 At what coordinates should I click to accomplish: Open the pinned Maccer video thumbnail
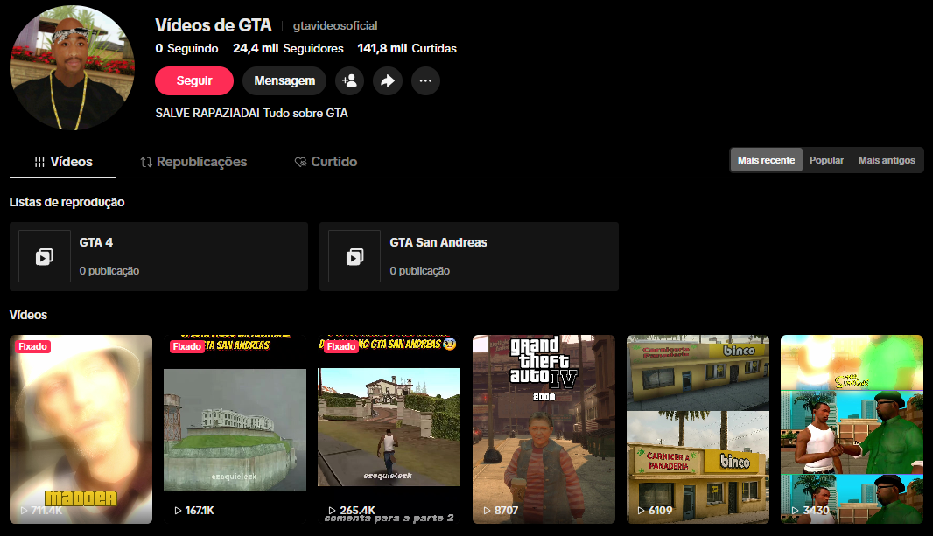click(x=81, y=429)
